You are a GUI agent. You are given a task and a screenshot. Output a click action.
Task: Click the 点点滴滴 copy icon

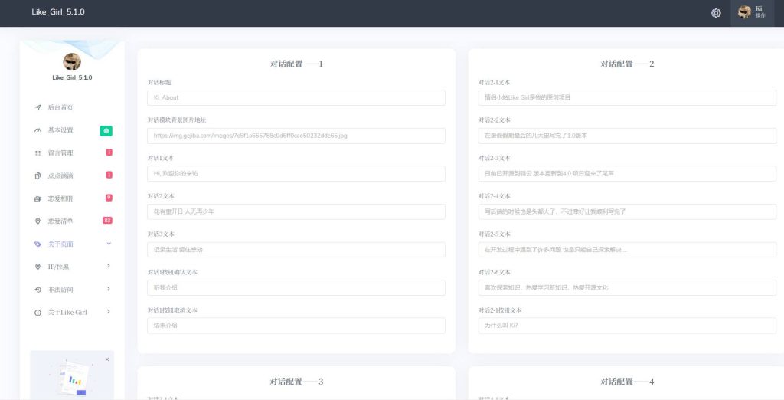tap(38, 175)
